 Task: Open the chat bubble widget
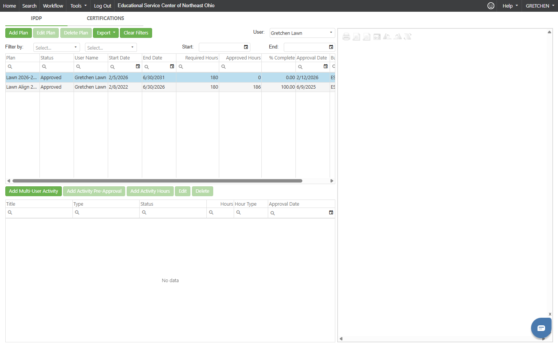pyautogui.click(x=541, y=328)
